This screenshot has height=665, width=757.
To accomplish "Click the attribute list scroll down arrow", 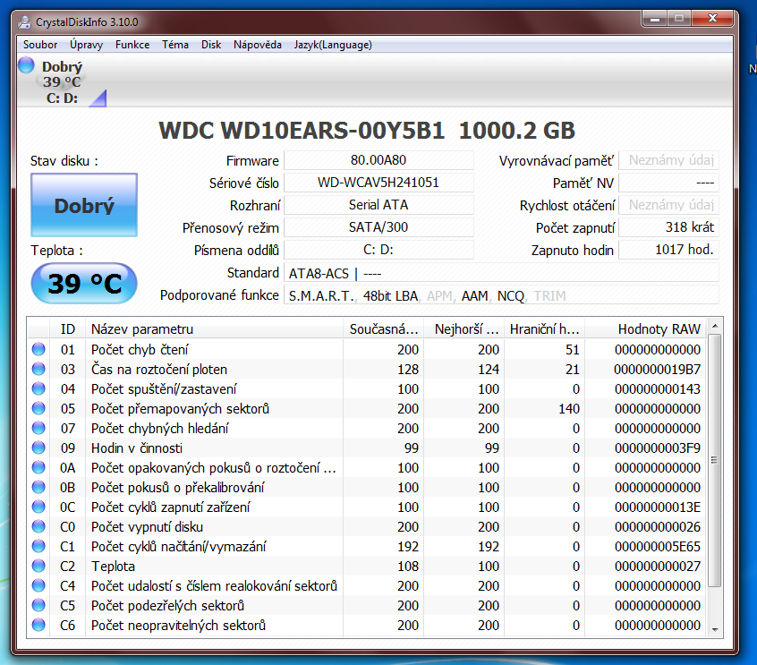I will 715,629.
